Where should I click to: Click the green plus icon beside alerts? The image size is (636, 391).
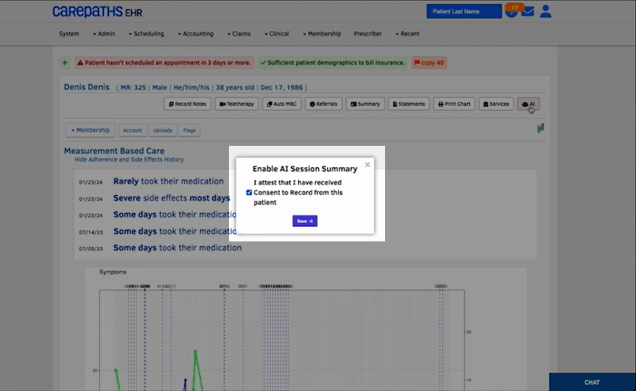[65, 63]
